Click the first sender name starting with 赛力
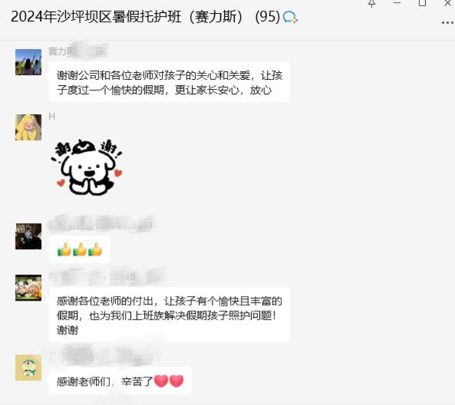Screen dimensions: 455x405 pyautogui.click(x=78, y=51)
